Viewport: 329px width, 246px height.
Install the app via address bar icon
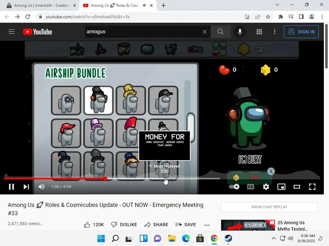click(247, 17)
